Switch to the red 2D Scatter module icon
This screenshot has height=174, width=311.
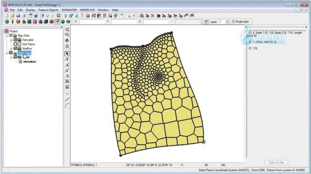[35, 22]
